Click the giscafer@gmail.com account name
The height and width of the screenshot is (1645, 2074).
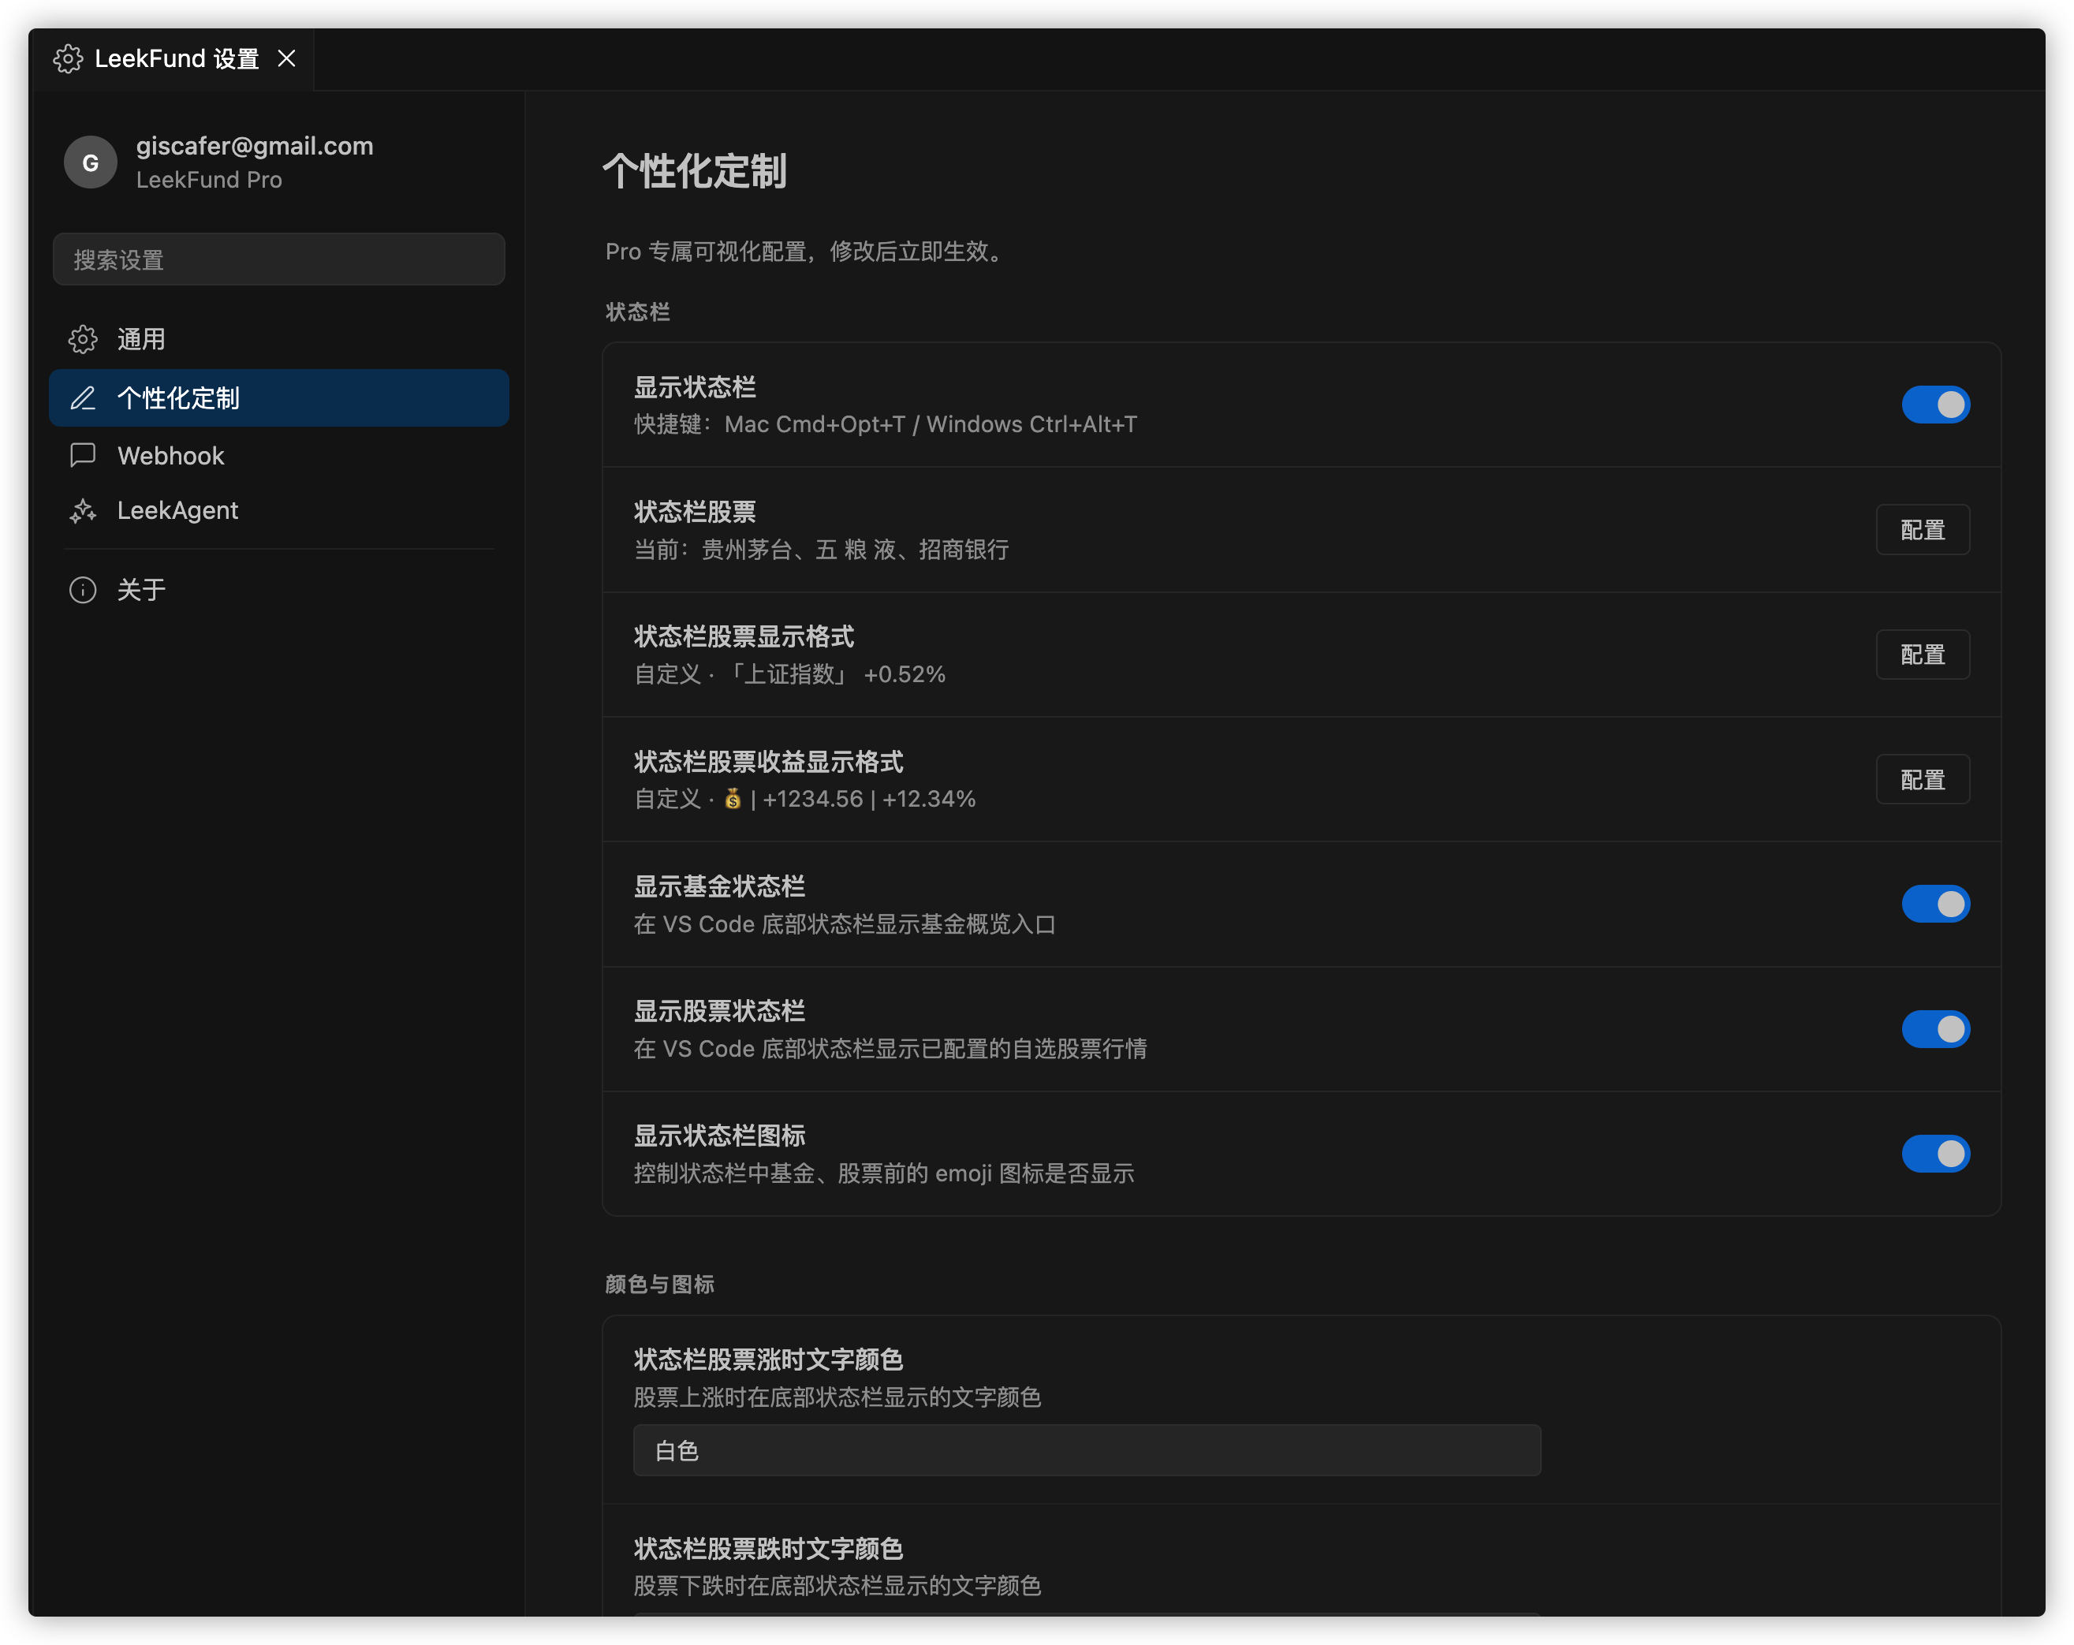[x=255, y=146]
